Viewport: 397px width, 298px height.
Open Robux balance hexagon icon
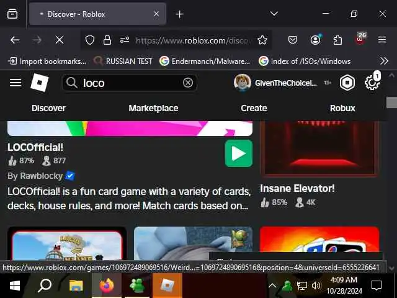[x=347, y=83]
